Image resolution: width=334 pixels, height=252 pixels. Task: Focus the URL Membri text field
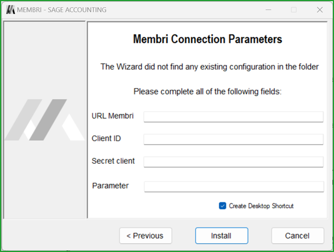233,117
